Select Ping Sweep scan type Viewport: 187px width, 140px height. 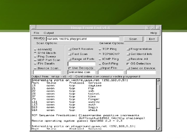pyautogui.click(x=35, y=57)
